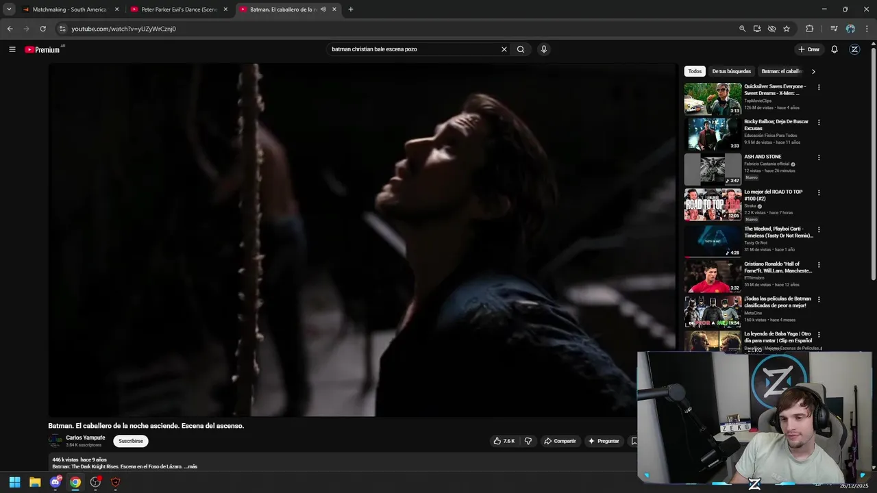Open Carlos Yampufe channel avatar
877x493 pixels.
[55, 441]
